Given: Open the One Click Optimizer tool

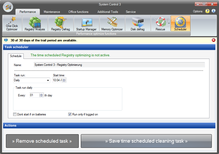Looking at the screenshot, I should click(x=12, y=23).
